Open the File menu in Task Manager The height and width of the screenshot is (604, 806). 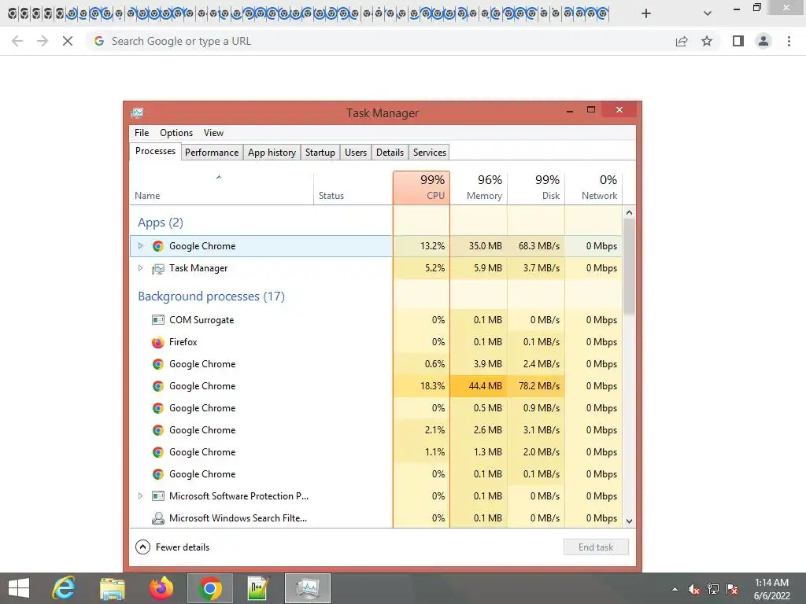(x=142, y=132)
